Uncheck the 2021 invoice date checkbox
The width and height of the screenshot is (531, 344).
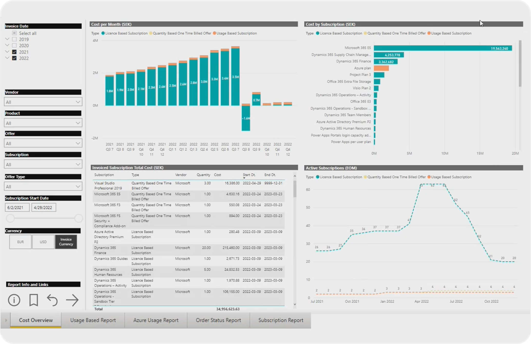14,52
